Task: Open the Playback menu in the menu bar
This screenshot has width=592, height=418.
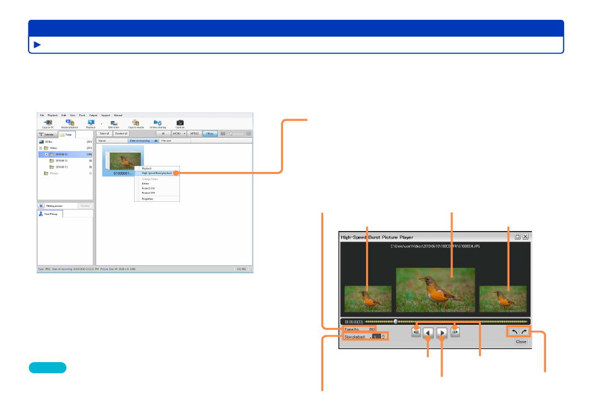Action: click(x=53, y=116)
